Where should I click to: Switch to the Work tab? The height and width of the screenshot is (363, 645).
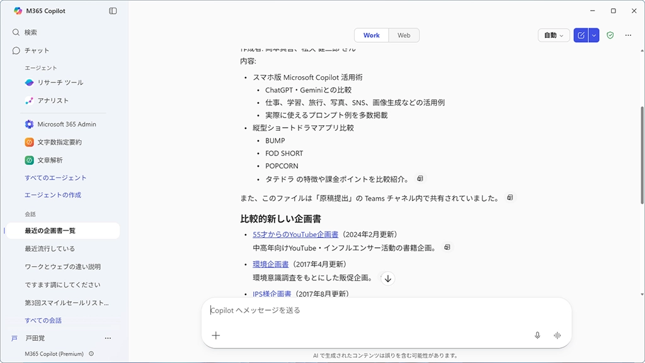click(x=372, y=35)
